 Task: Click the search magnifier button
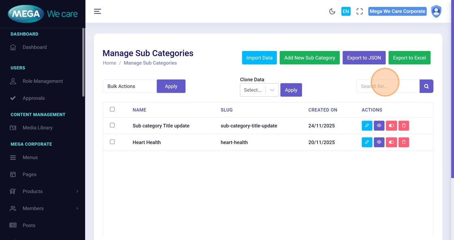click(426, 86)
